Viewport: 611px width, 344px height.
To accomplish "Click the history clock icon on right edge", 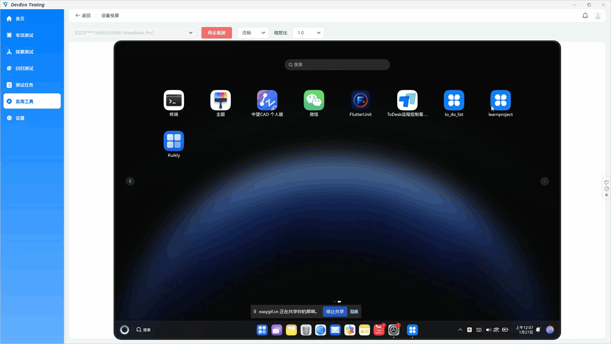I will coord(607,189).
